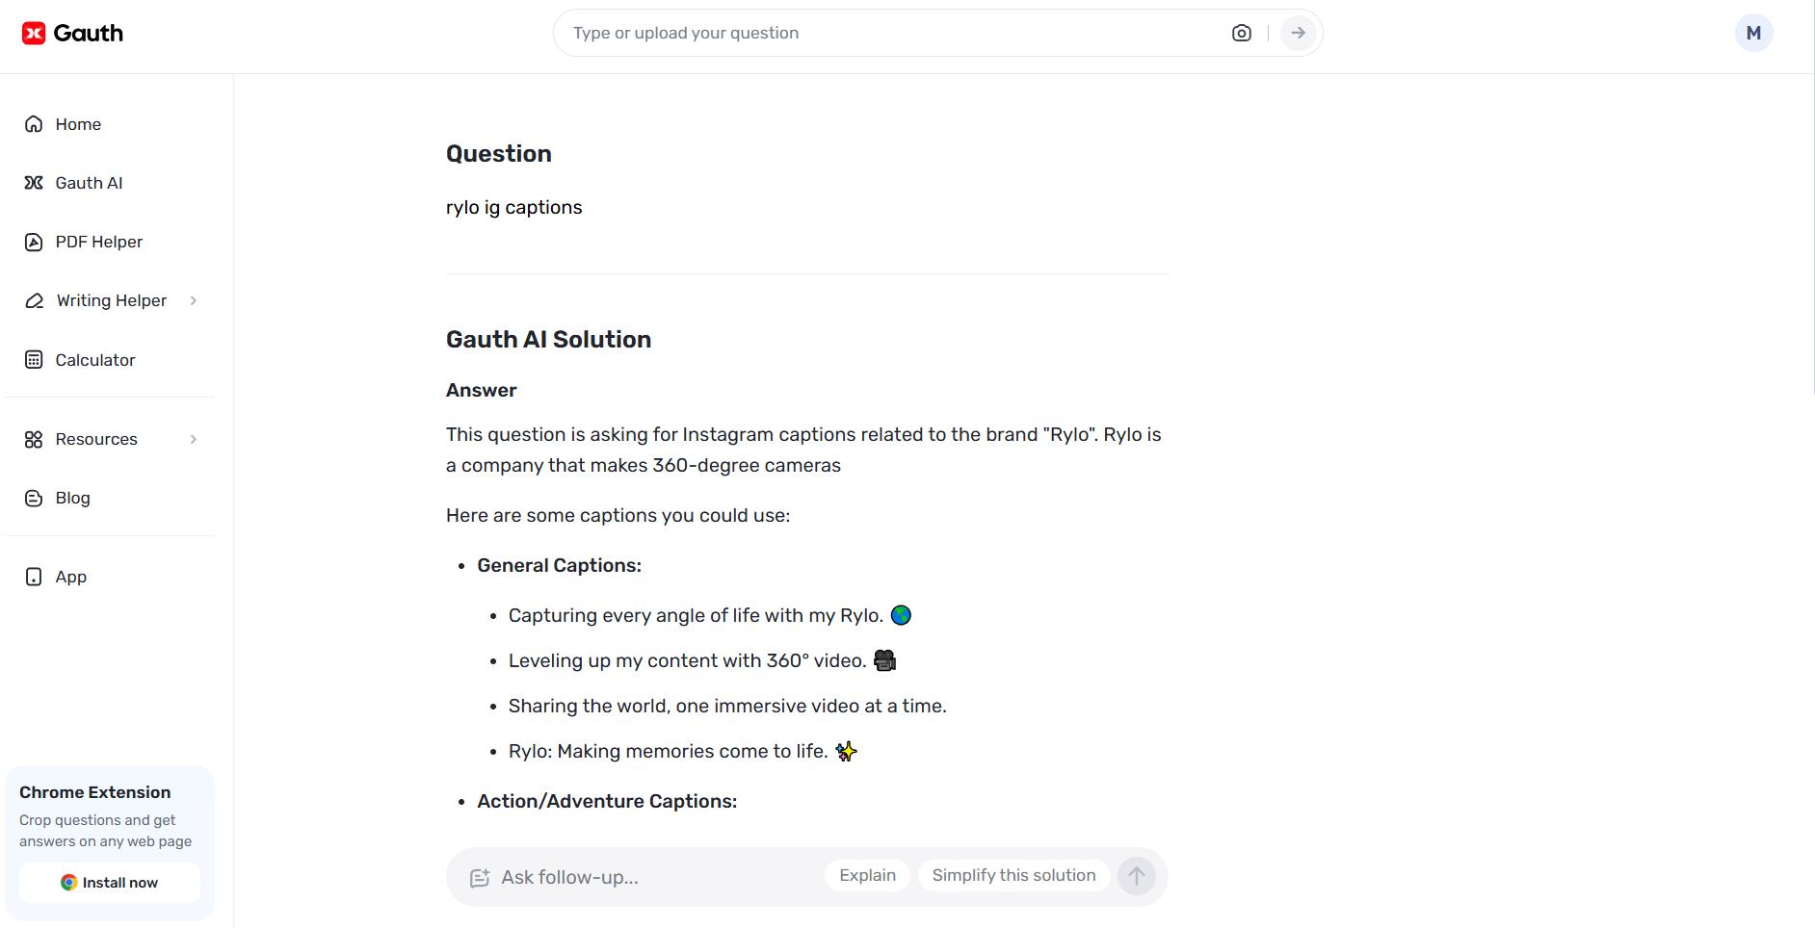Select the Home icon in sidebar
Screen dimensions: 1815x928
(34, 123)
